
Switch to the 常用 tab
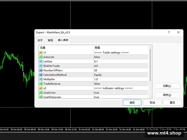click(x=50, y=40)
